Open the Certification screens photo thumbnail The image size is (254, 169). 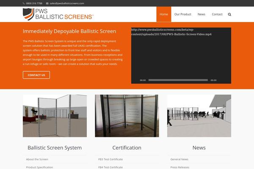pos(127,116)
